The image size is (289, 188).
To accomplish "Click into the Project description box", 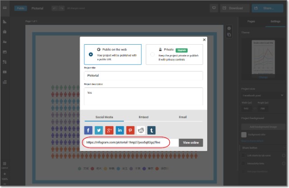I will point(143,96).
